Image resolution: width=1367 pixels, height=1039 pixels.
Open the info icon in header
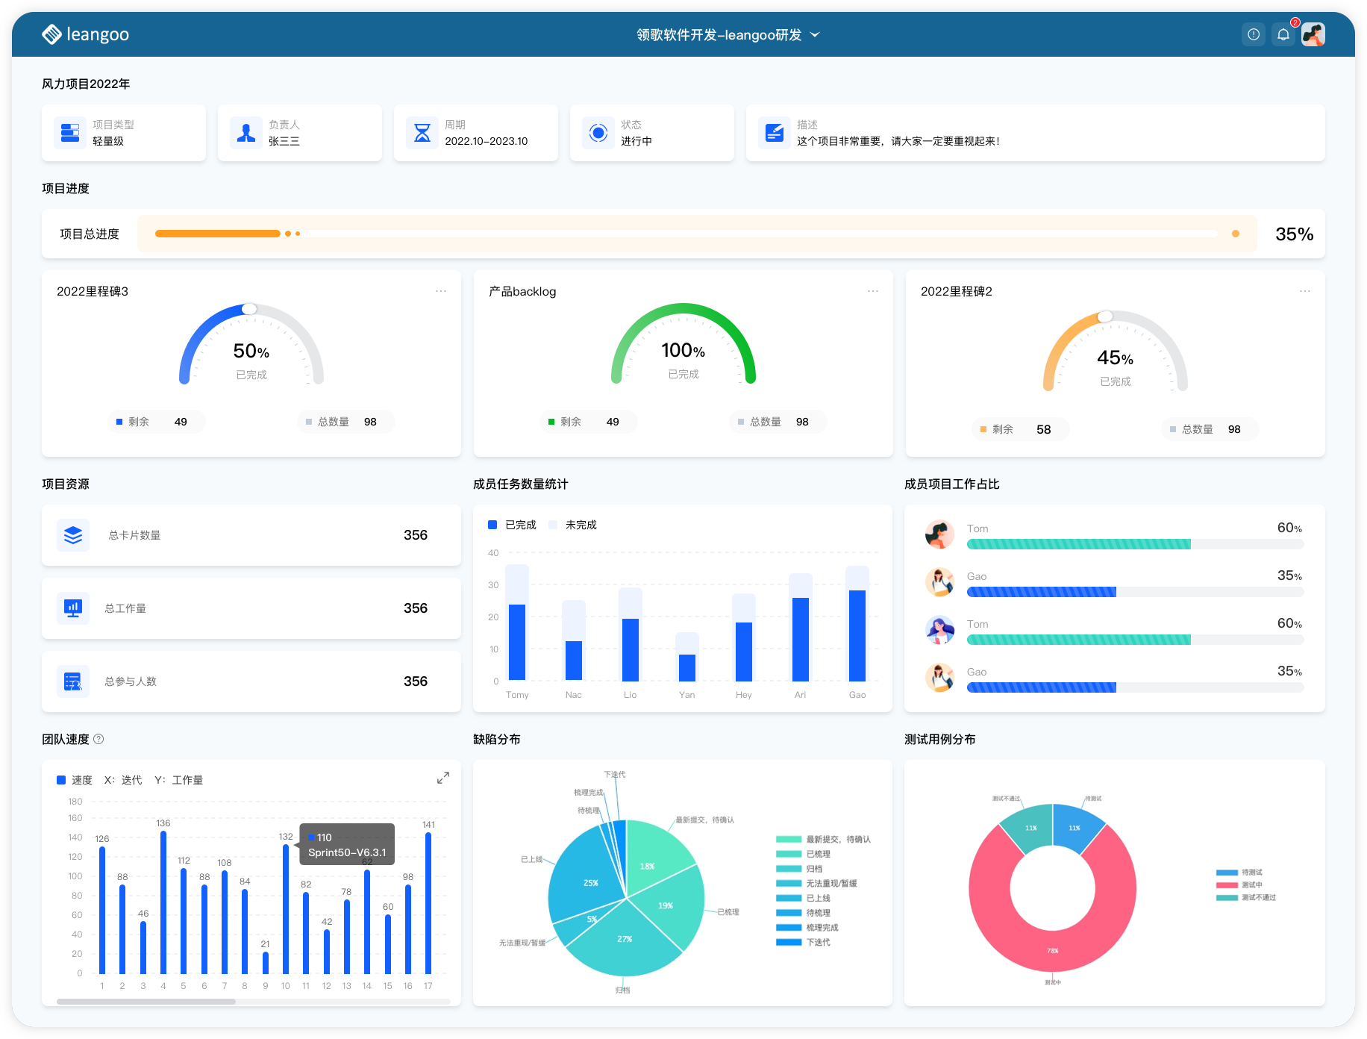tap(1254, 34)
